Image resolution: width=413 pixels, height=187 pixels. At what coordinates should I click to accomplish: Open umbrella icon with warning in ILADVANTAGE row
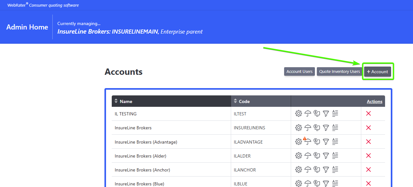pyautogui.click(x=307, y=141)
